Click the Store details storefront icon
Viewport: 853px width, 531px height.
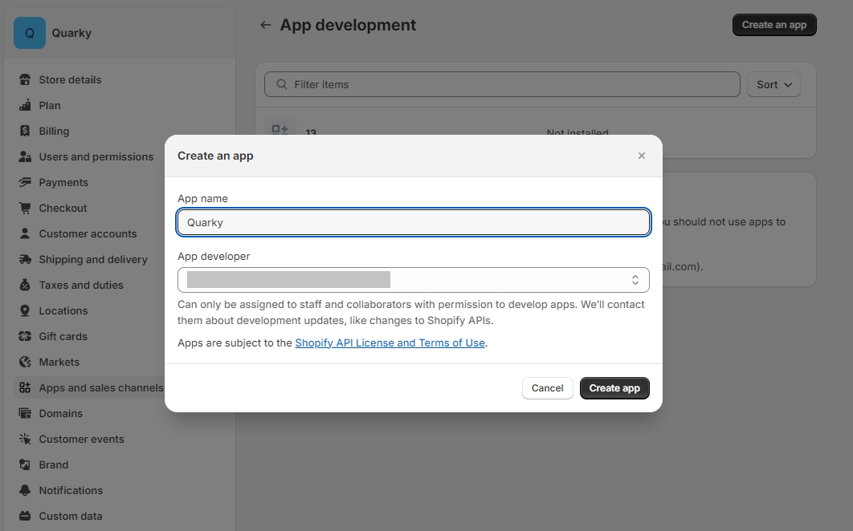point(25,79)
